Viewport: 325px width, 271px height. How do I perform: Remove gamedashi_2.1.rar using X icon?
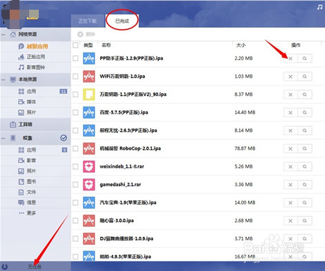(290, 184)
